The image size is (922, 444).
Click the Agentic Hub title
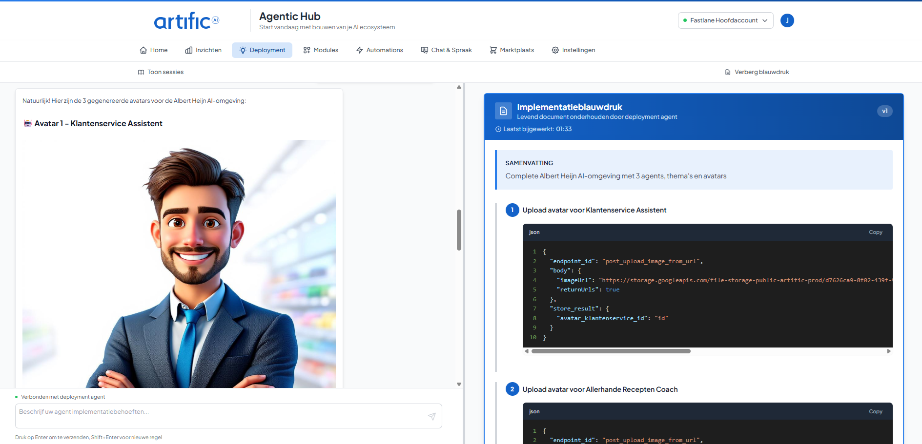(x=289, y=17)
